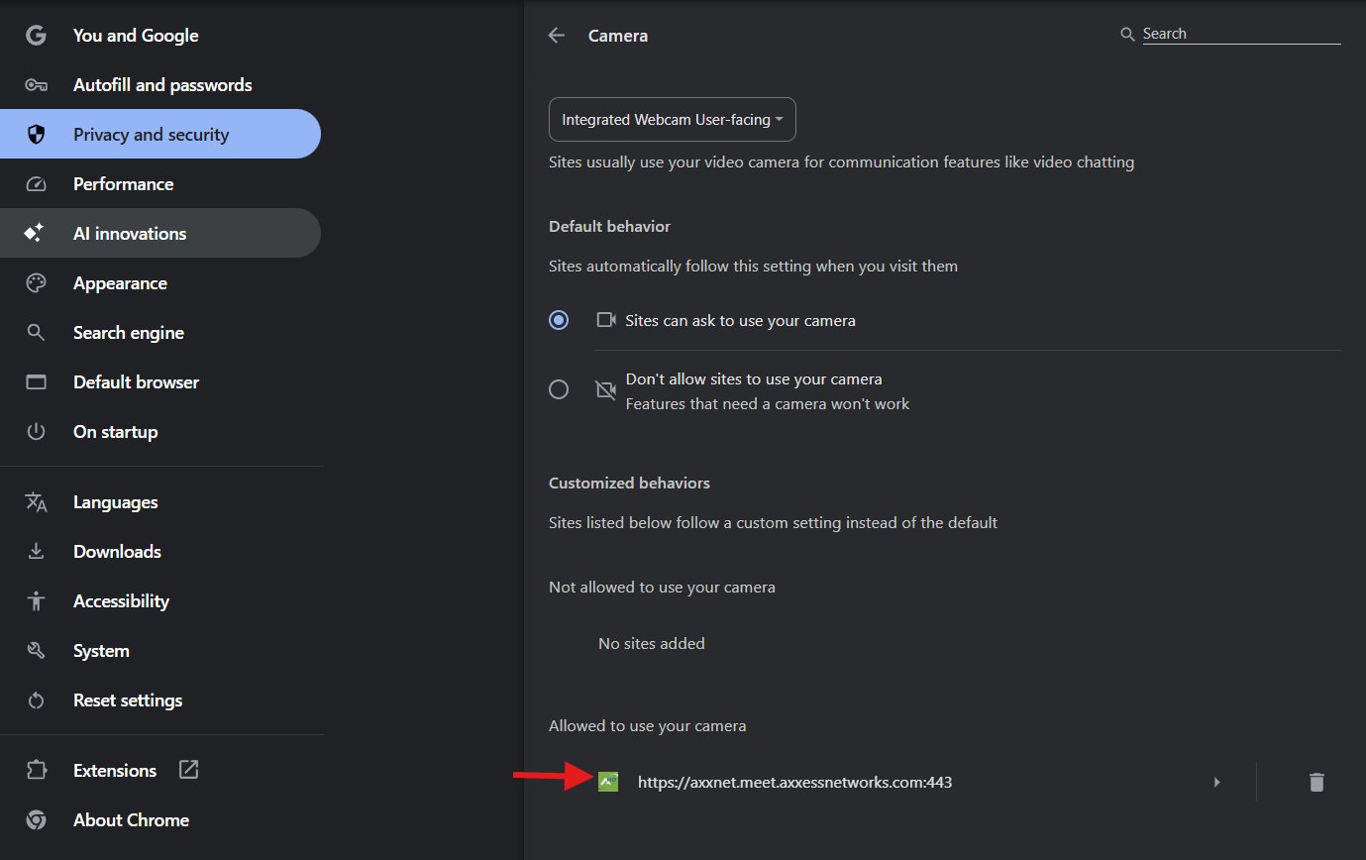Delete the axxessnetworks site with trash icon

click(1315, 782)
